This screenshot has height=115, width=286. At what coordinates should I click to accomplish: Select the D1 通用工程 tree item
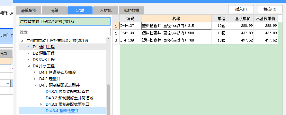pos(44,47)
